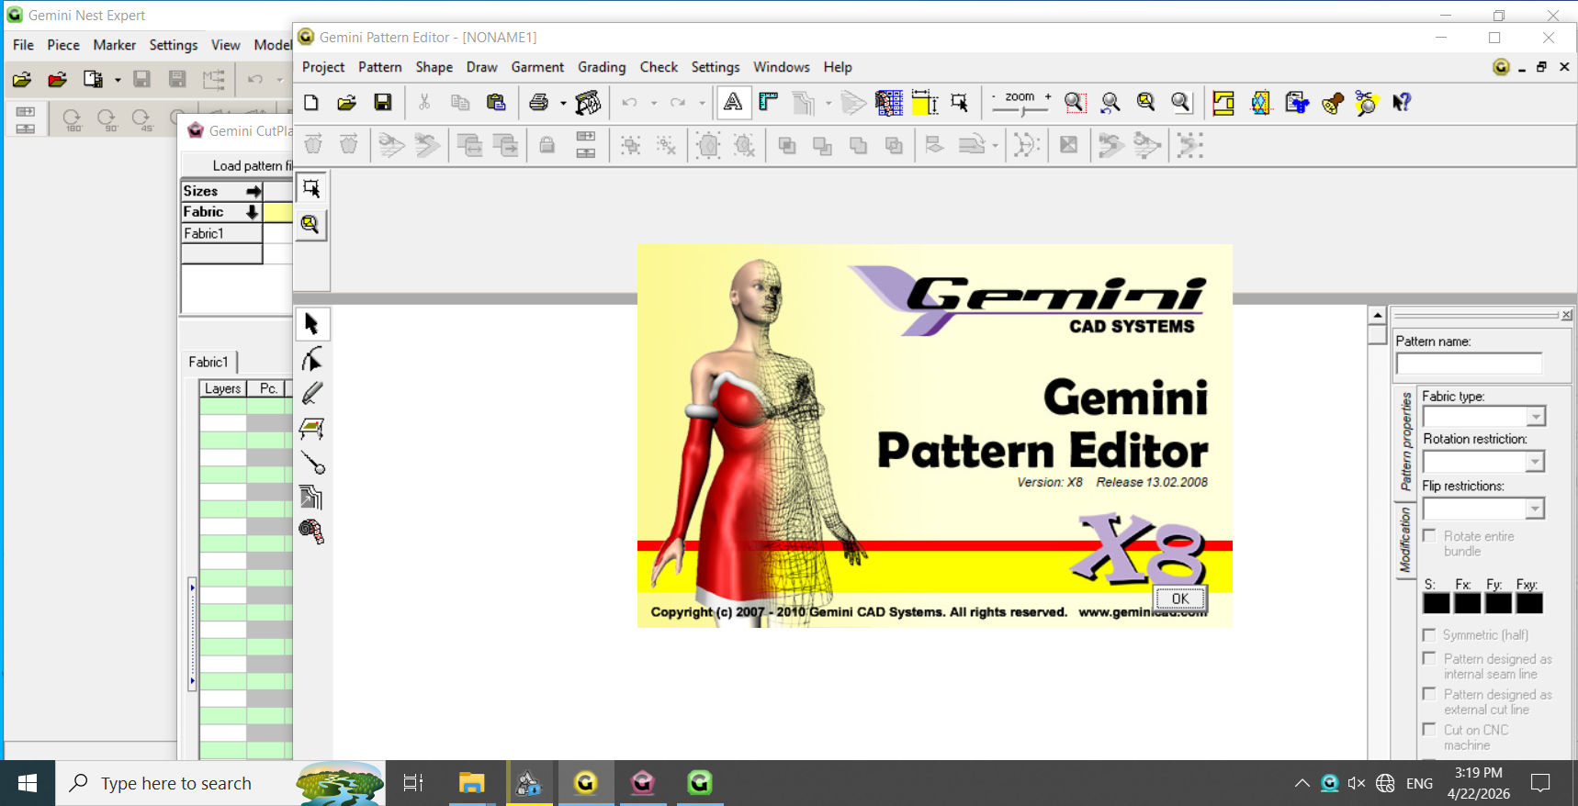Click the Paste clipboard icon

(x=496, y=103)
